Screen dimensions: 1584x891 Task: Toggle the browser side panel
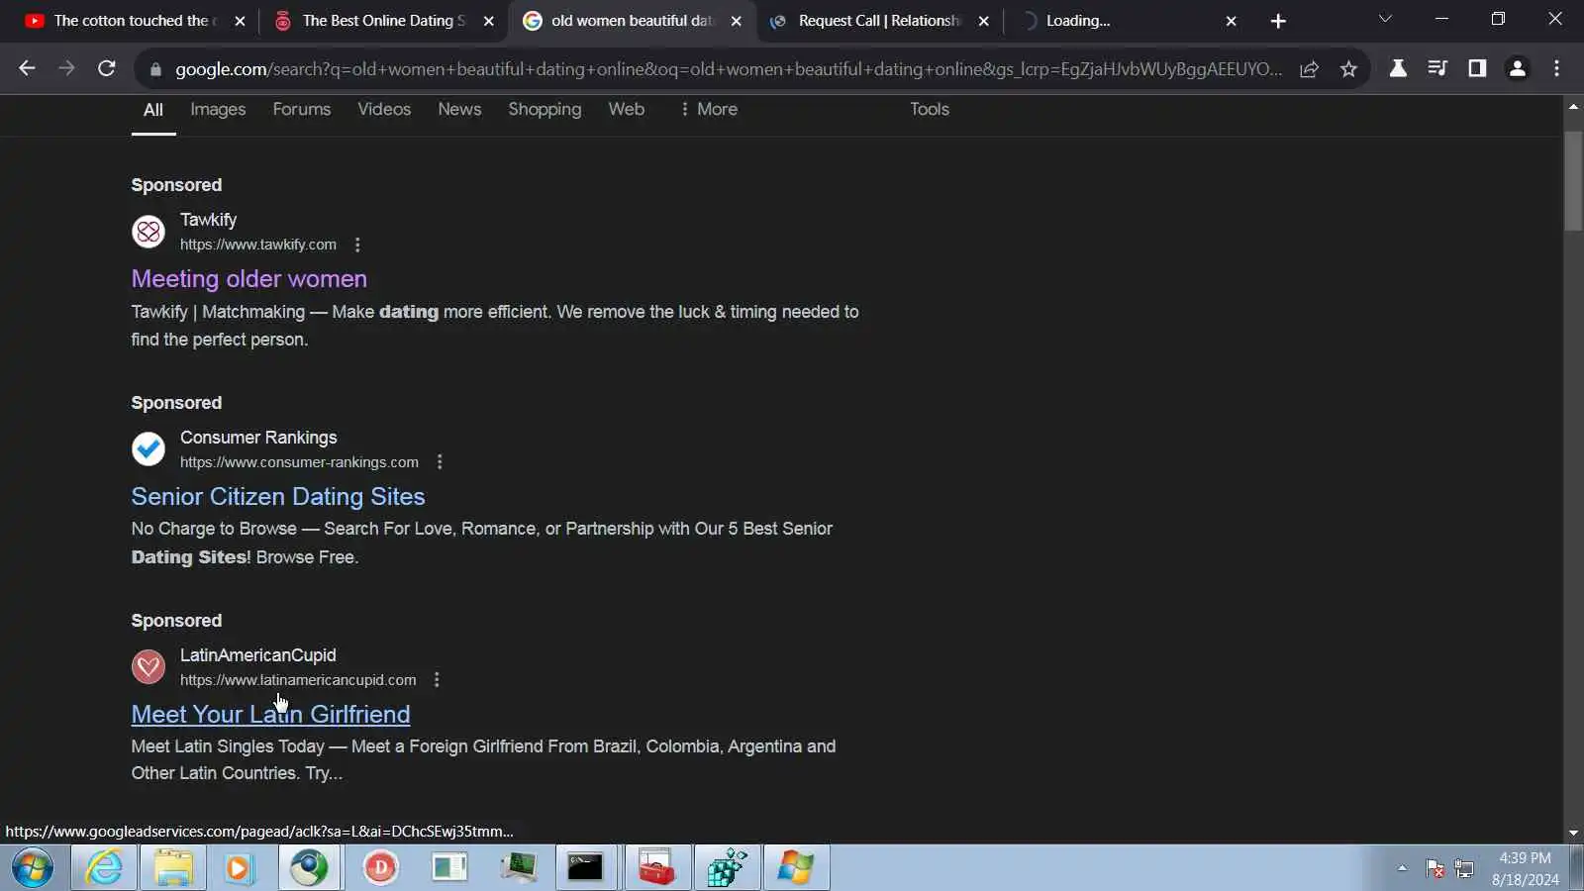(x=1477, y=68)
